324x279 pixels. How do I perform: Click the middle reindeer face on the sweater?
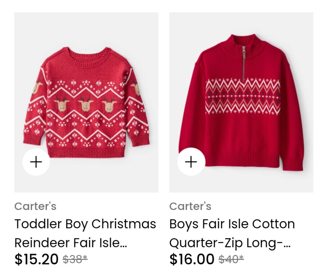pos(86,105)
